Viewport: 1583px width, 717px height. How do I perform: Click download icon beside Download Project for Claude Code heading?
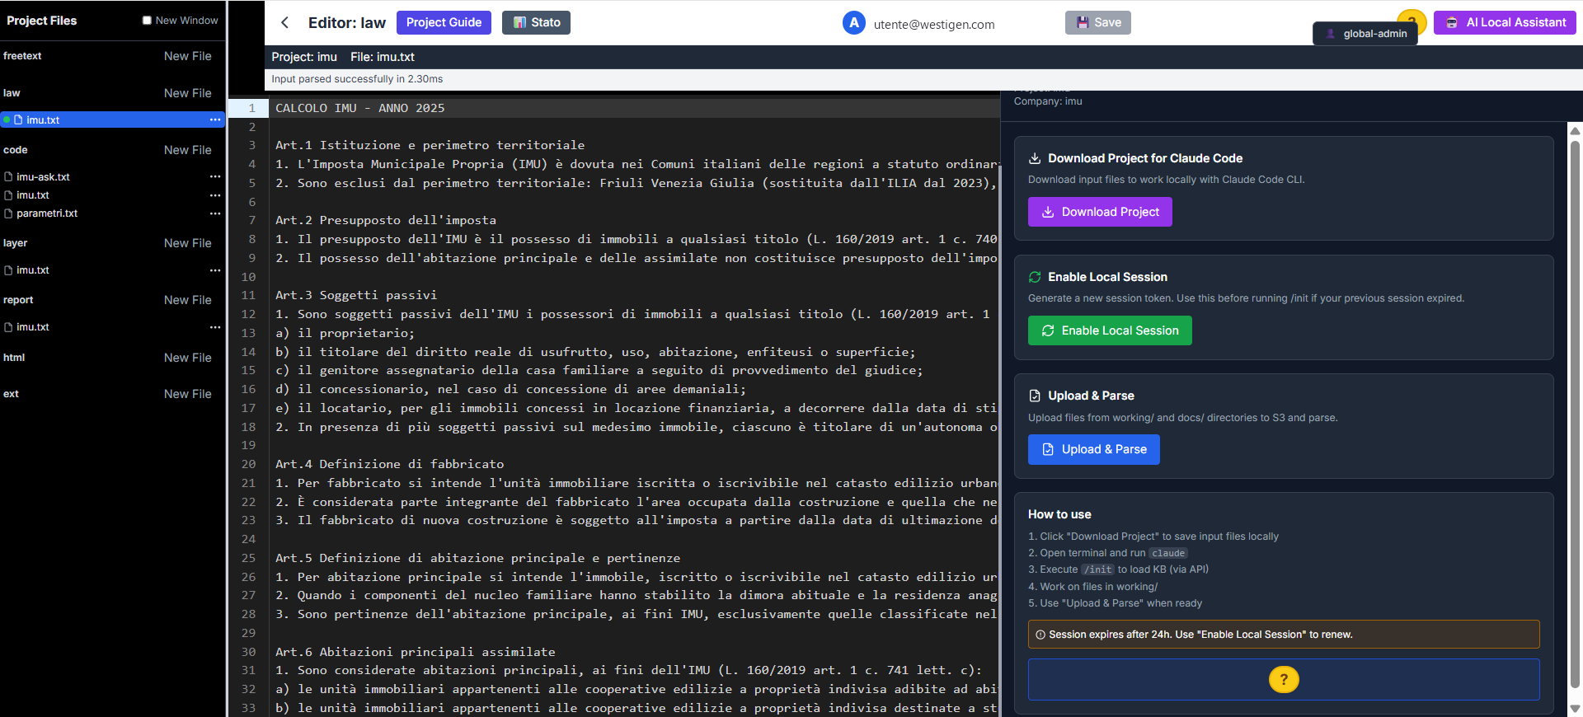pyautogui.click(x=1035, y=158)
